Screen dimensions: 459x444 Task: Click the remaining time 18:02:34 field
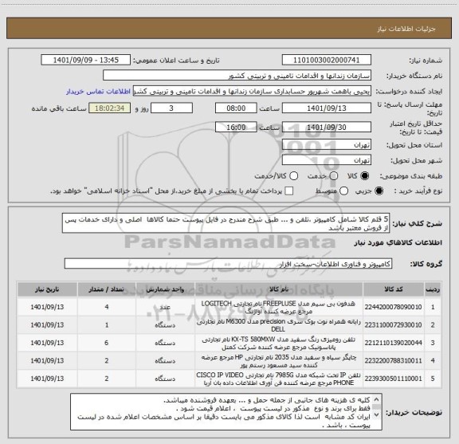coord(110,108)
